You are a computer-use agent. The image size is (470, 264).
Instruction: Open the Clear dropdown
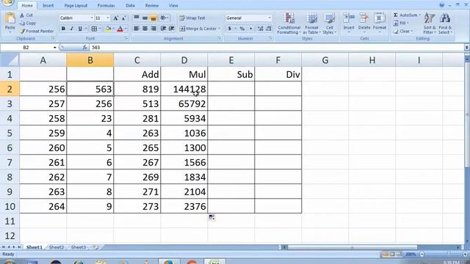[403, 31]
